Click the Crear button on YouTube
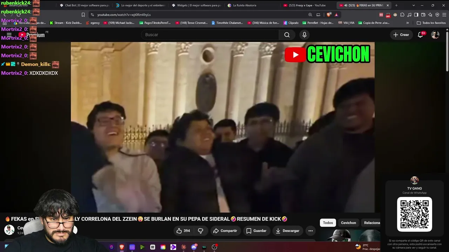 coord(401,35)
